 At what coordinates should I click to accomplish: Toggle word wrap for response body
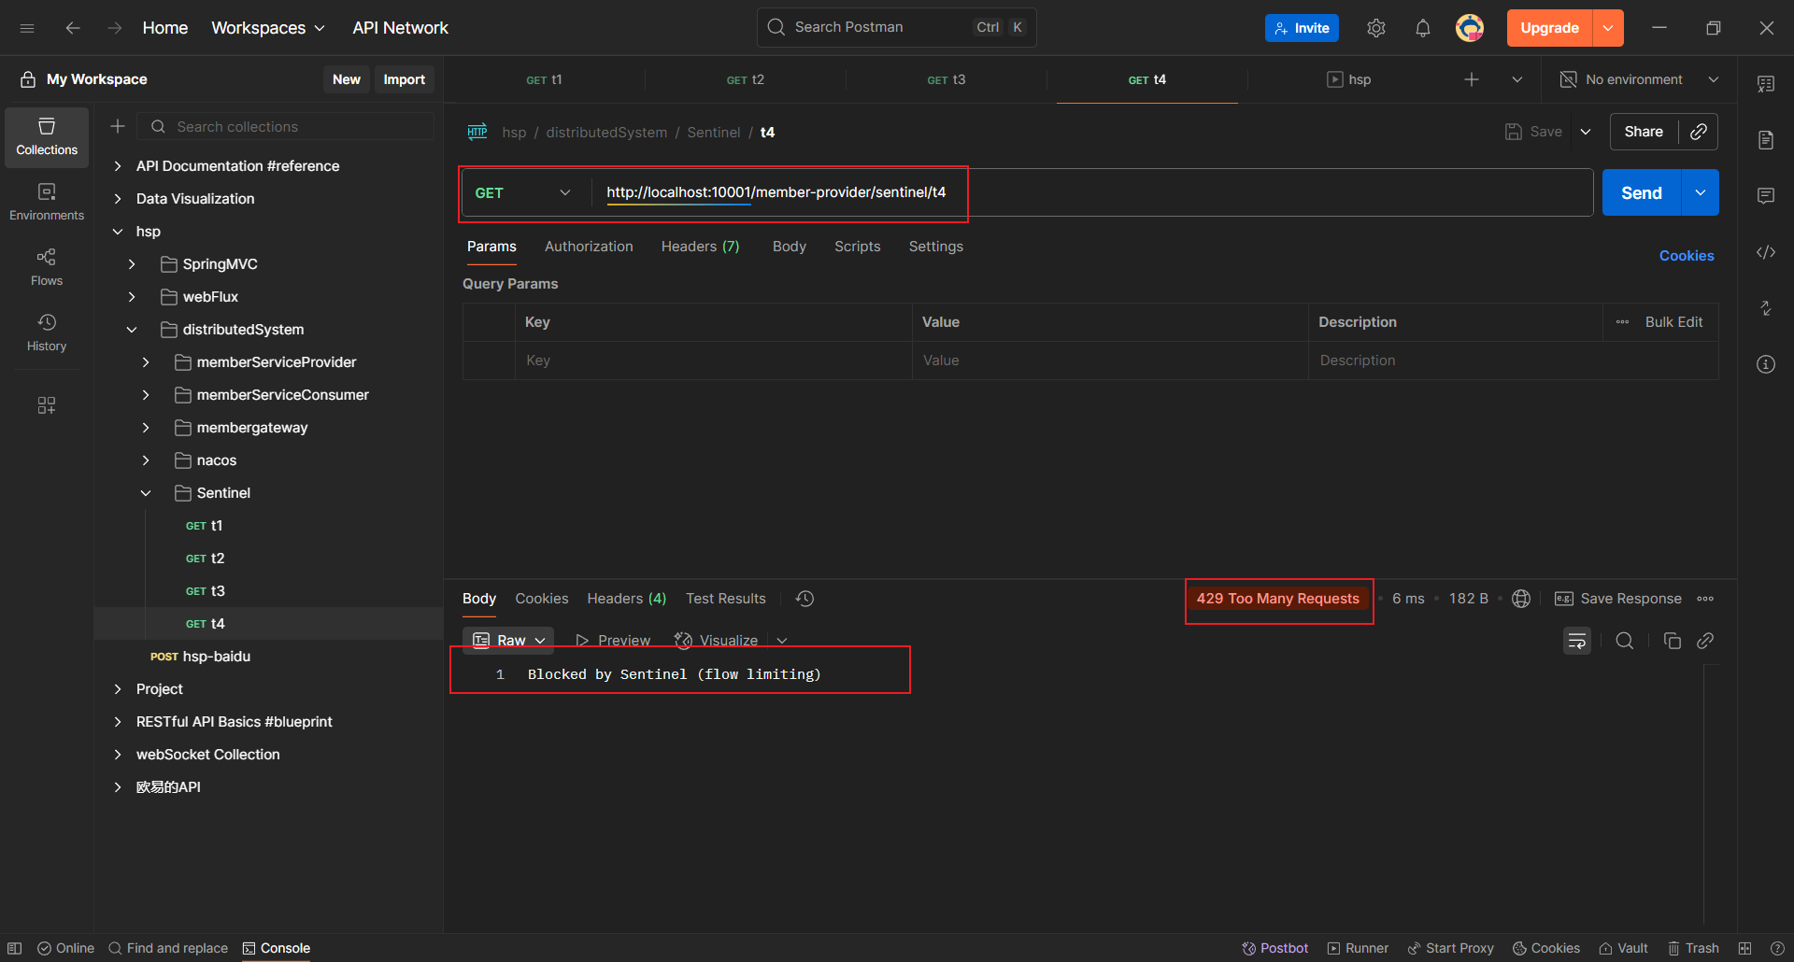click(1576, 641)
